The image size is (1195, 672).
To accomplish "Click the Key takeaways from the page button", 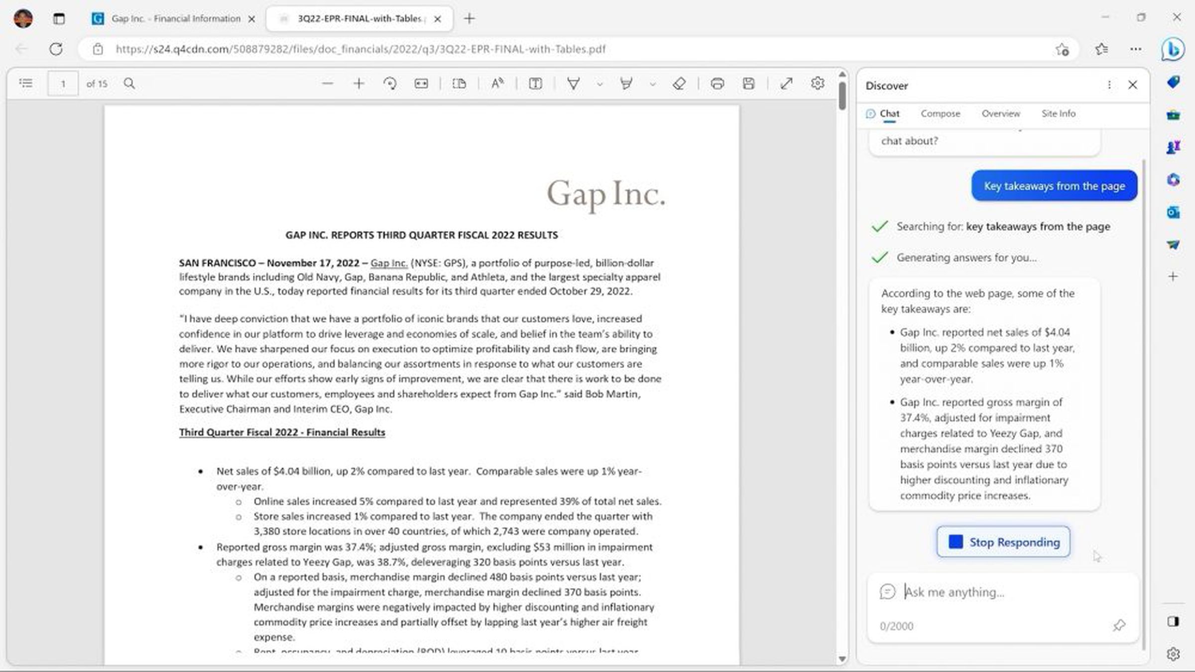I will (x=1054, y=185).
